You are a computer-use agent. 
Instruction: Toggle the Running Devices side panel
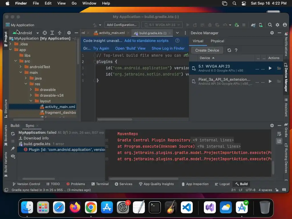click(x=286, y=158)
